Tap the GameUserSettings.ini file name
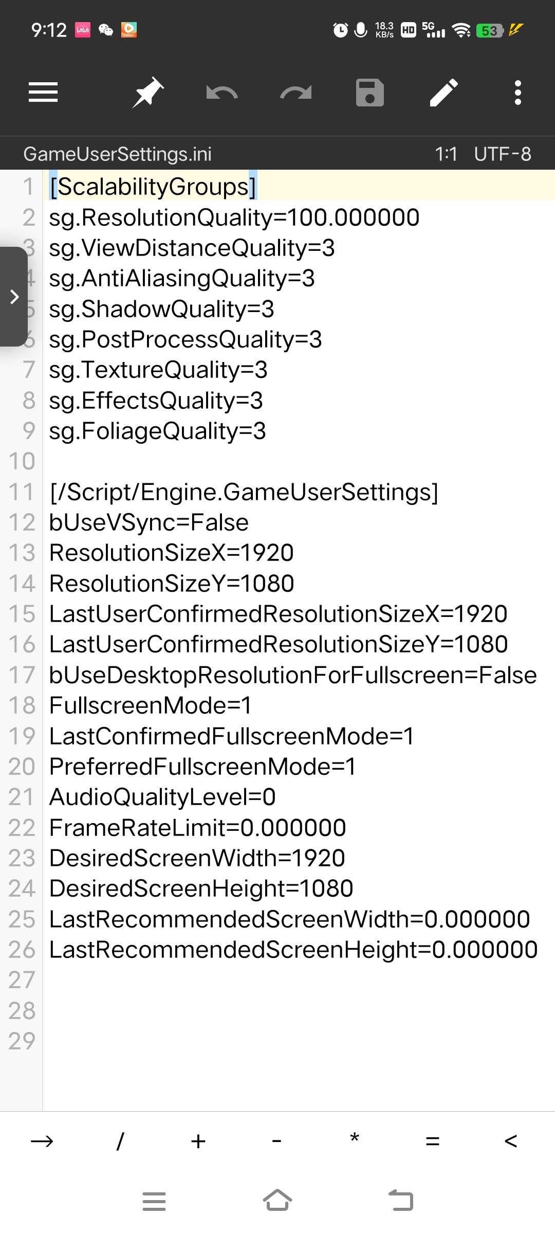Image resolution: width=555 pixels, height=1234 pixels. 118,154
